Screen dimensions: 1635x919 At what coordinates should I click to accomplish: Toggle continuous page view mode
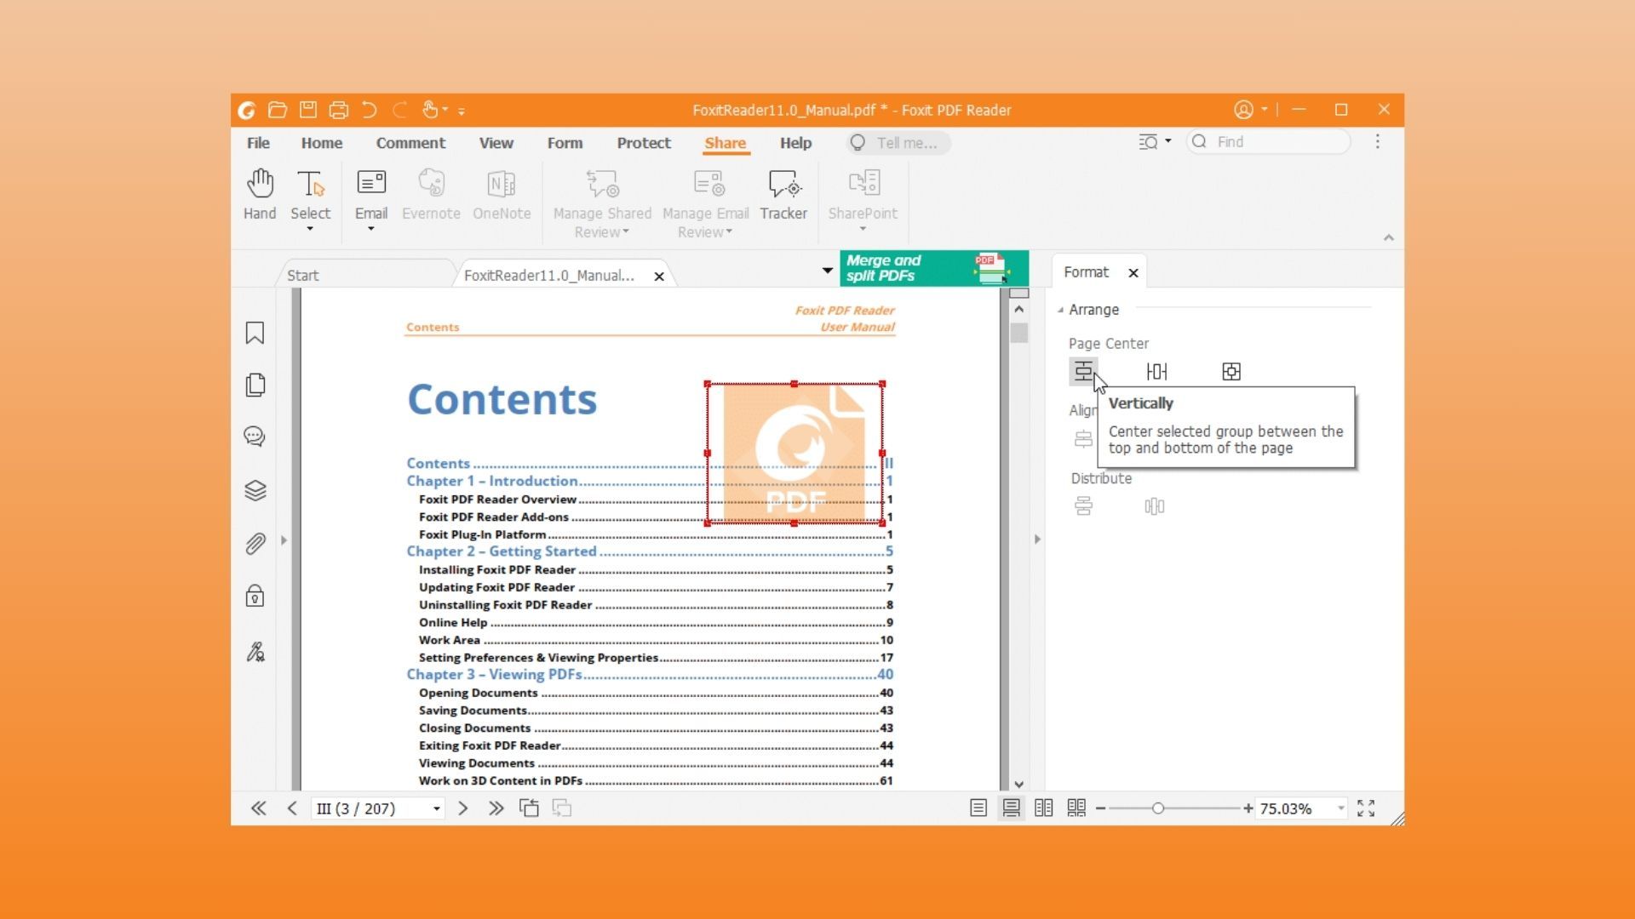[1011, 808]
